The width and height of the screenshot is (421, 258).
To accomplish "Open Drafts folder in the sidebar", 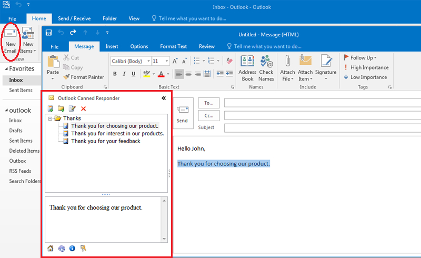I will tap(16, 131).
